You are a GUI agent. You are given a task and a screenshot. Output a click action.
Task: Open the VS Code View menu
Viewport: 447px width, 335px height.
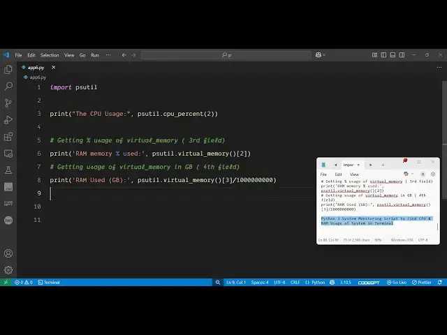click(69, 55)
